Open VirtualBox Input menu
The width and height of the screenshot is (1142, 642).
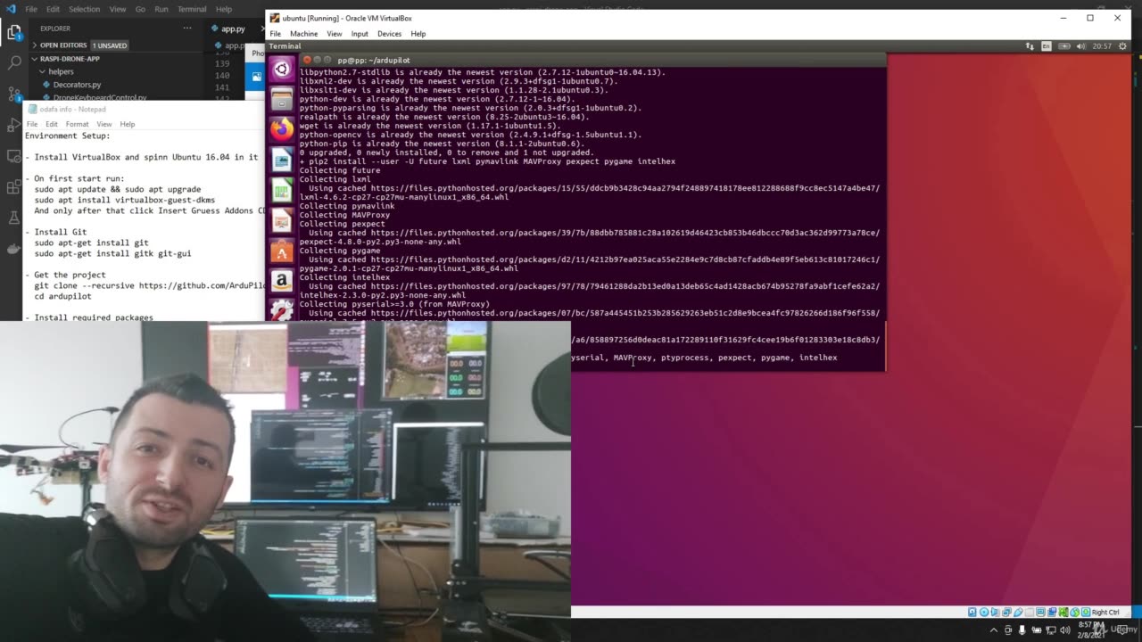click(x=360, y=34)
